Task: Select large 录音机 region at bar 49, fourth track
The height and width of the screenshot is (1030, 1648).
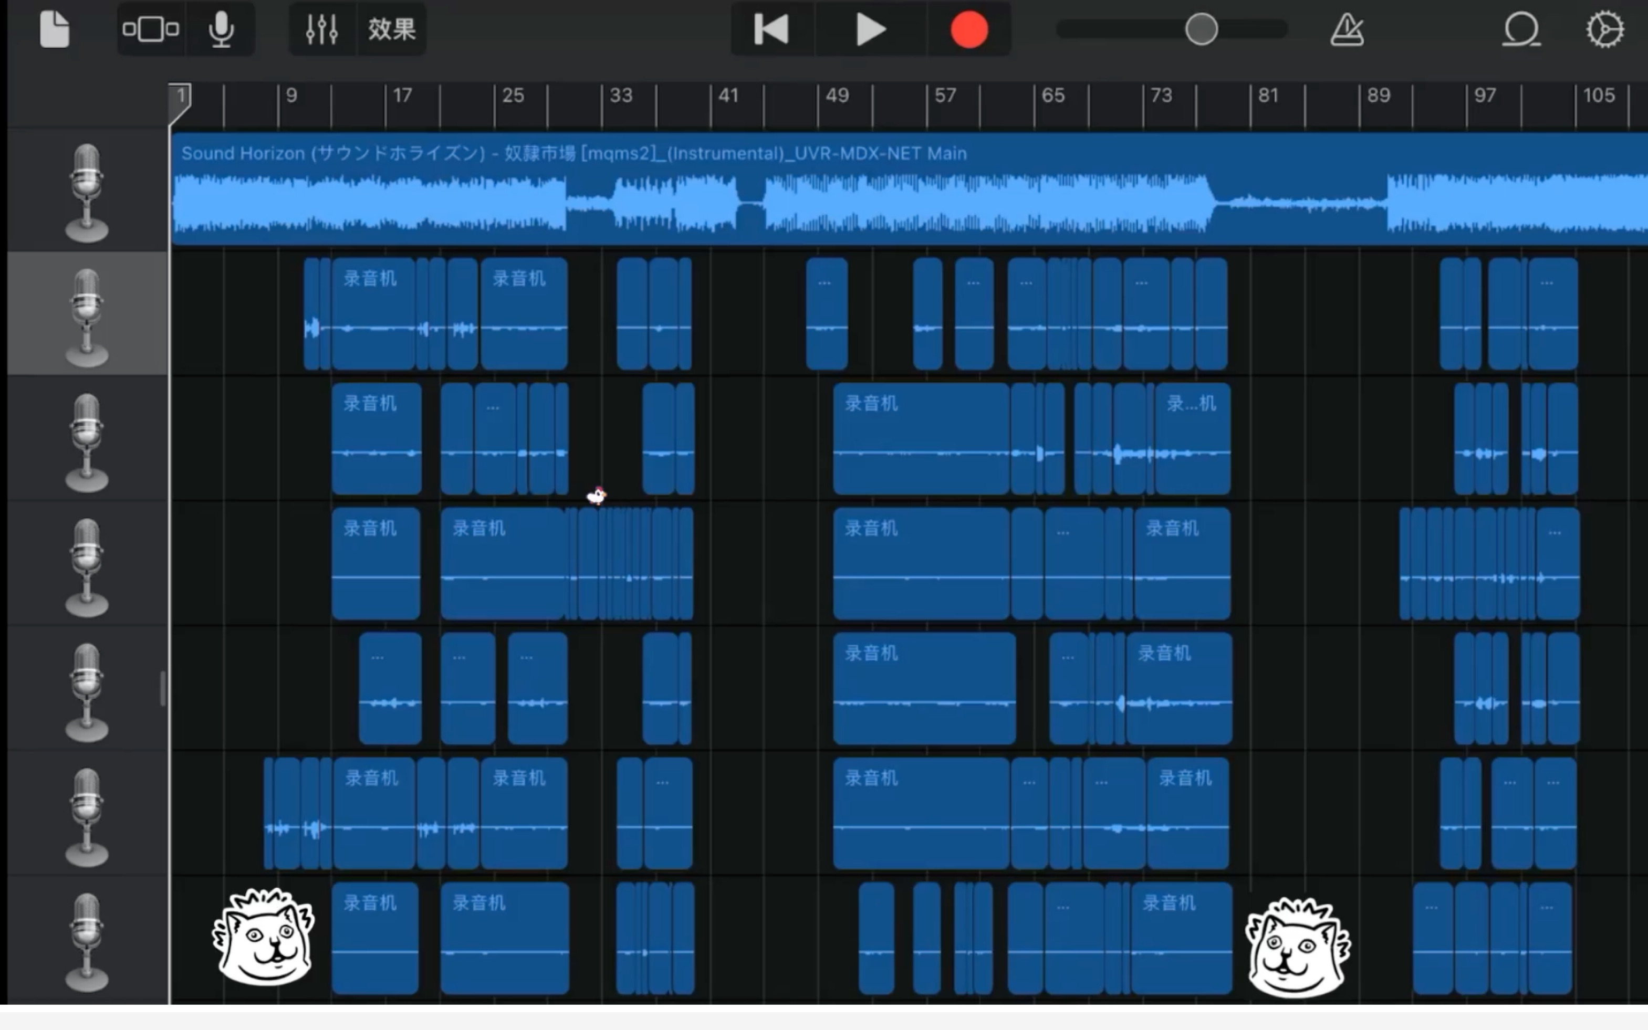Action: point(921,563)
